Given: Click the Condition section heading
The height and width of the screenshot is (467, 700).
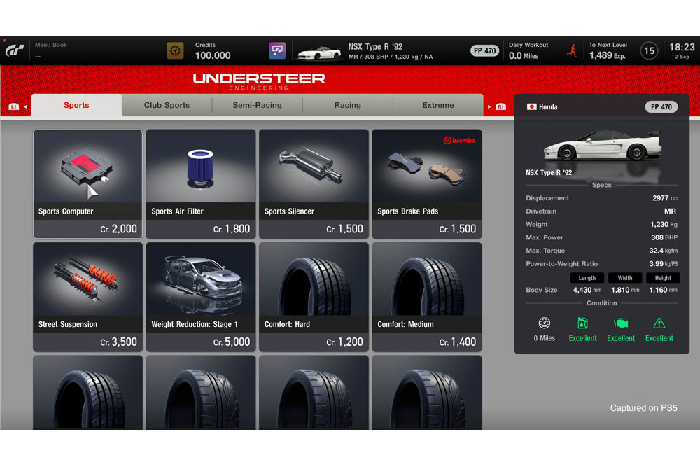Looking at the screenshot, I should coord(602,303).
